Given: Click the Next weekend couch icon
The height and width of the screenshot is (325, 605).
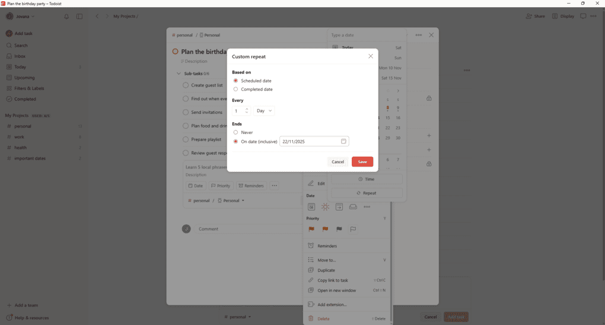Looking at the screenshot, I should pyautogui.click(x=353, y=207).
